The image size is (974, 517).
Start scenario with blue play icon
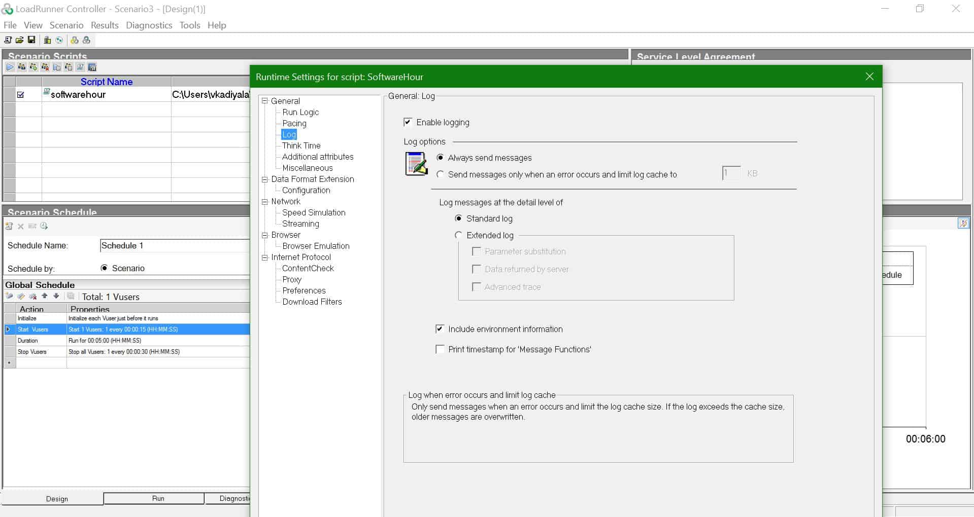pyautogui.click(x=10, y=67)
